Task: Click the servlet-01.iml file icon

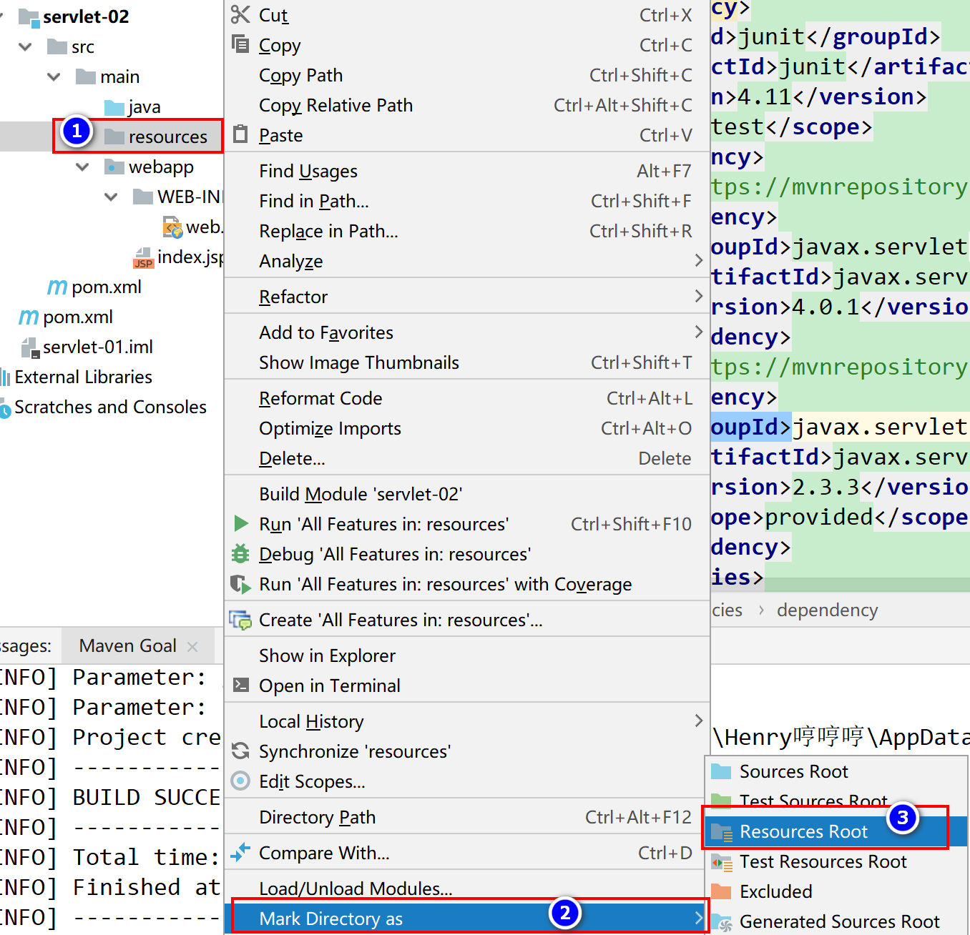Action: [30, 347]
